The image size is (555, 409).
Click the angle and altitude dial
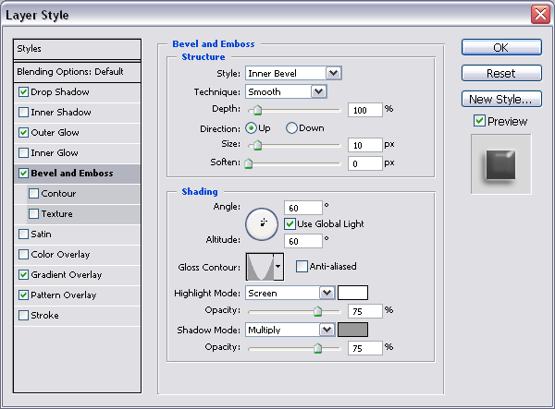[x=262, y=224]
